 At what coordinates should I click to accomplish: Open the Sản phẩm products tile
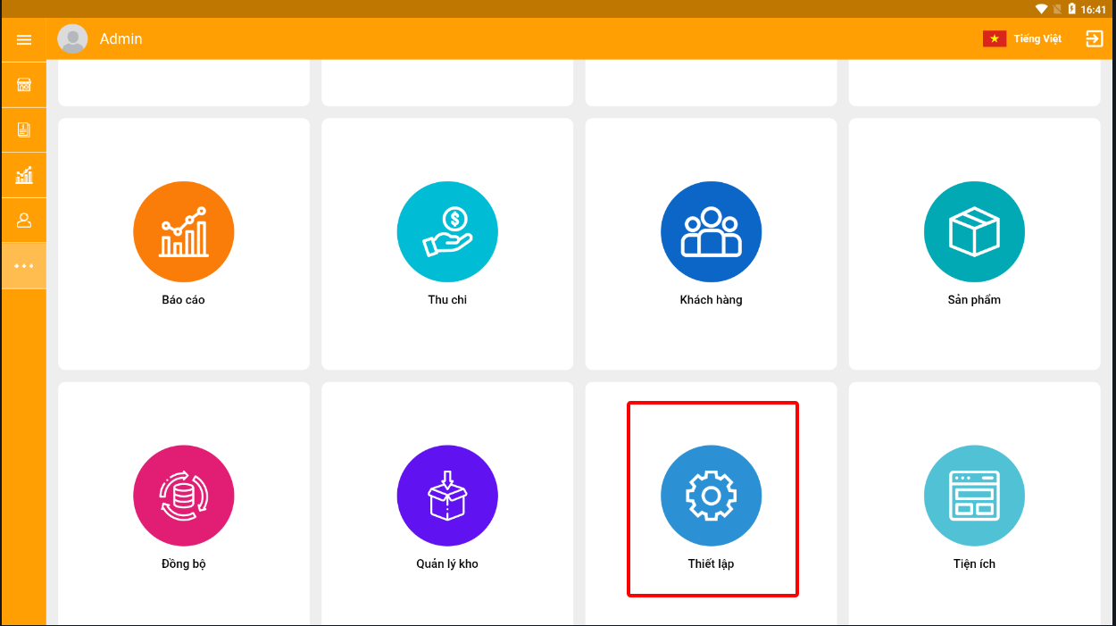pos(974,243)
